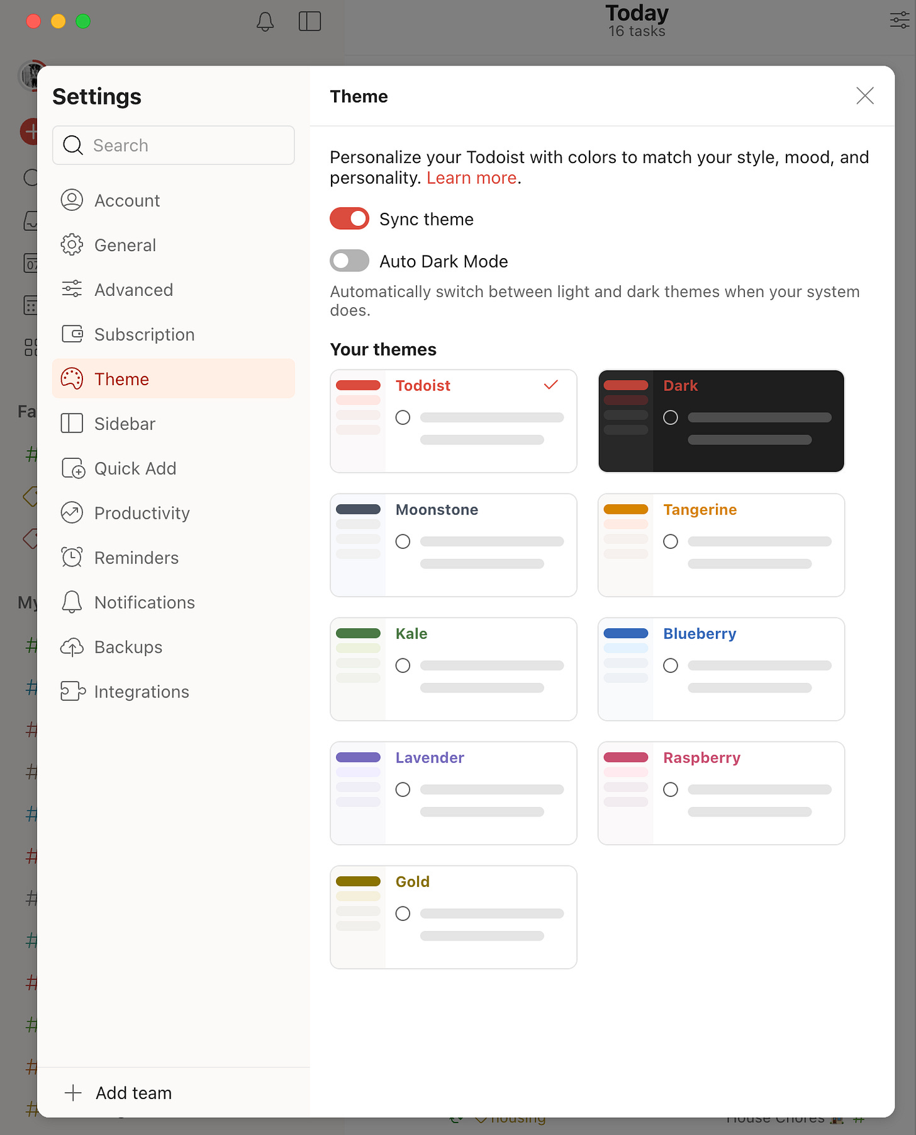Open the Subscription section
The width and height of the screenshot is (916, 1135).
(x=174, y=334)
